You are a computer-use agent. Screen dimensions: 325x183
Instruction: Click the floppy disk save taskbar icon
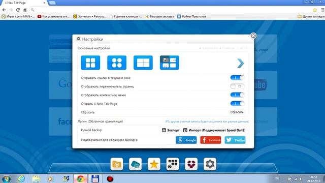tap(95, 179)
